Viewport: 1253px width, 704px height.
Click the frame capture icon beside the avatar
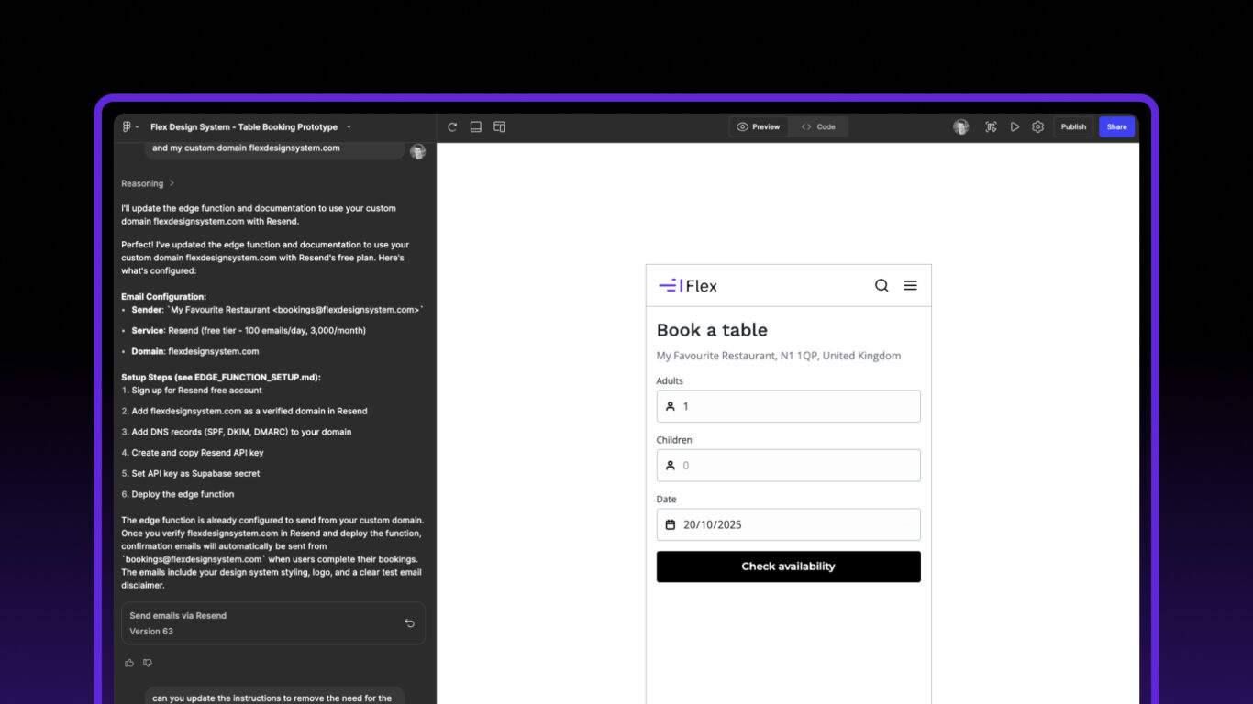click(x=991, y=126)
